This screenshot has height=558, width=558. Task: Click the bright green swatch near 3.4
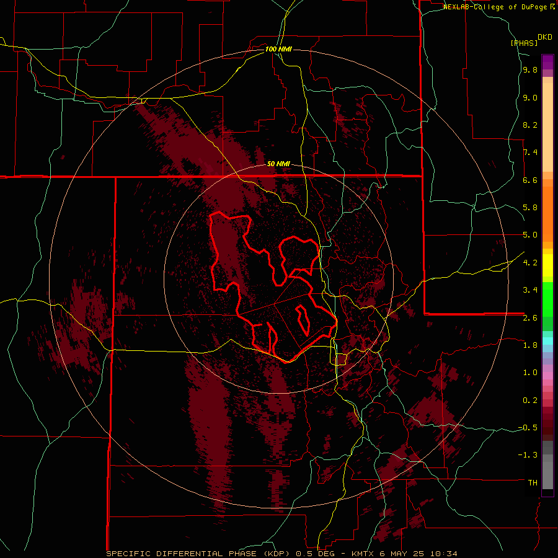coord(547,301)
